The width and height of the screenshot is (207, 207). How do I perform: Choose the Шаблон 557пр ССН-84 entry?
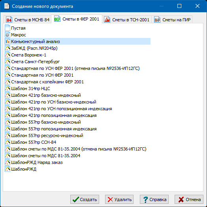(34, 142)
